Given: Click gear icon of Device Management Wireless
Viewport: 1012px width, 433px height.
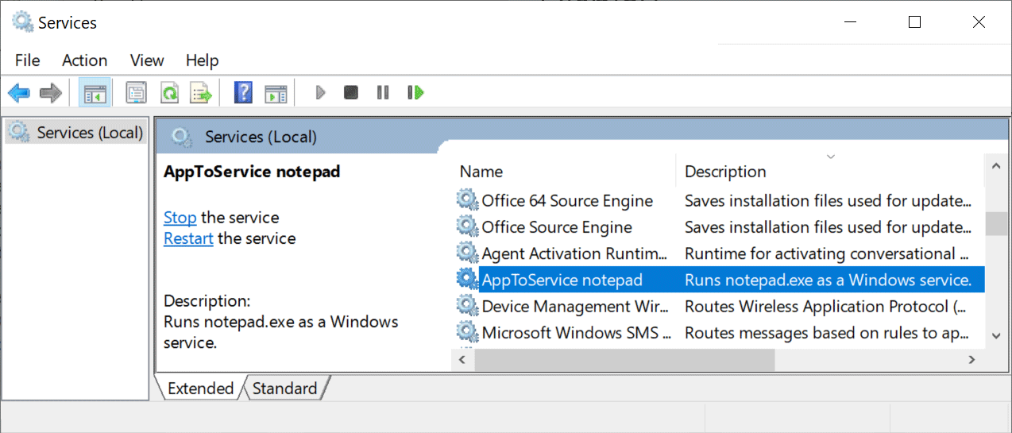Looking at the screenshot, I should click(467, 305).
